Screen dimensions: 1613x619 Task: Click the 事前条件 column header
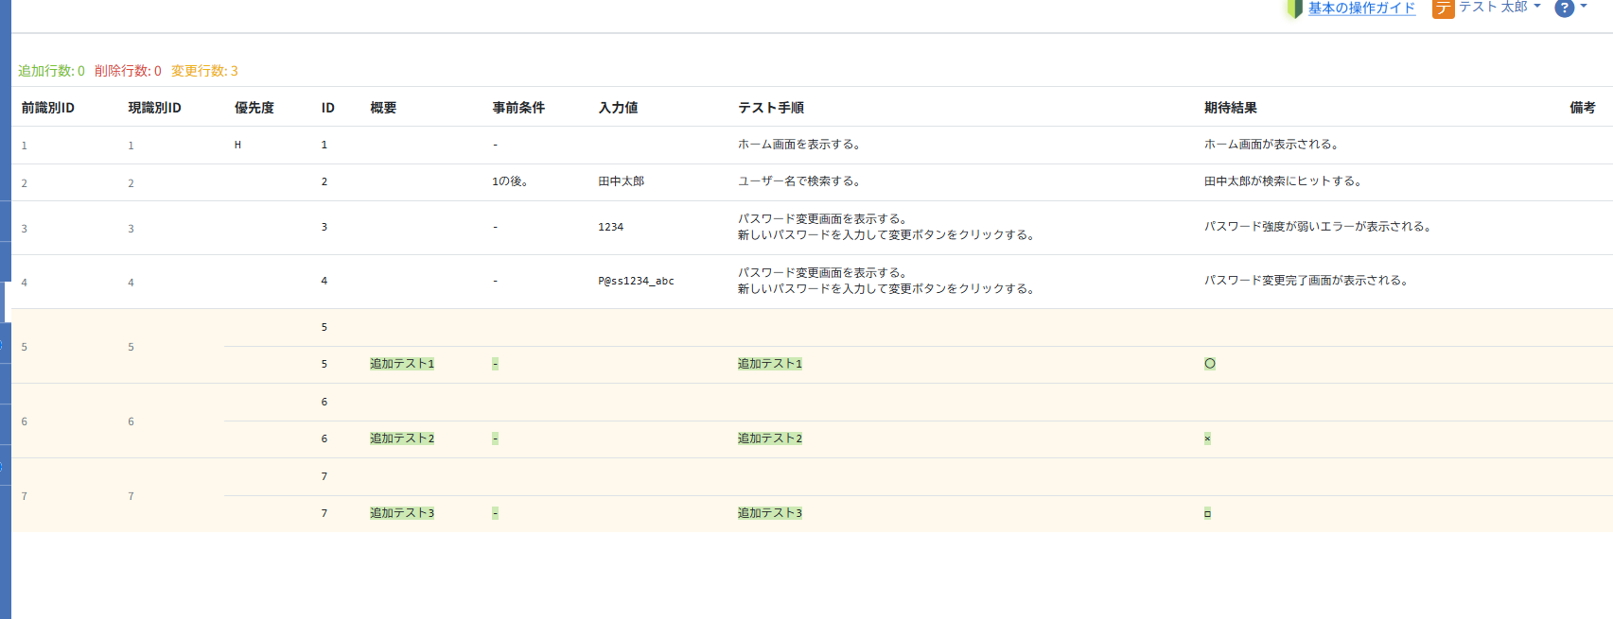point(518,108)
